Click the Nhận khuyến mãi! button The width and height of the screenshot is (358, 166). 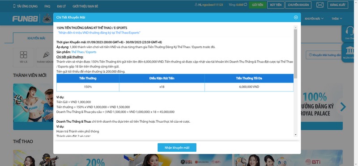pyautogui.click(x=177, y=148)
